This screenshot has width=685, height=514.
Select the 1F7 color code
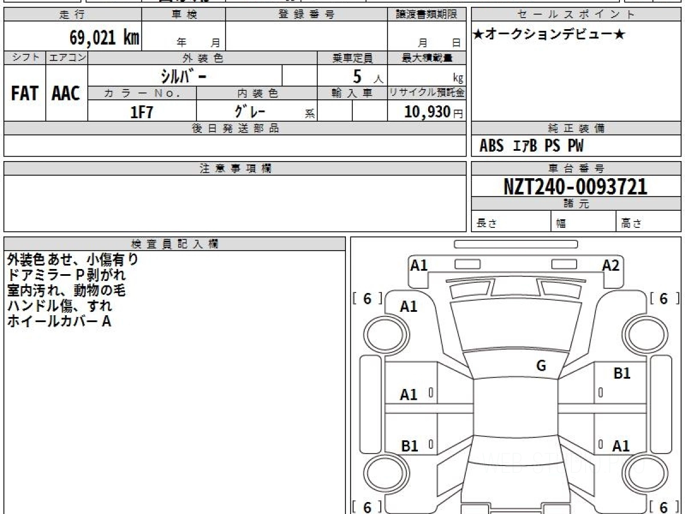click(x=142, y=112)
